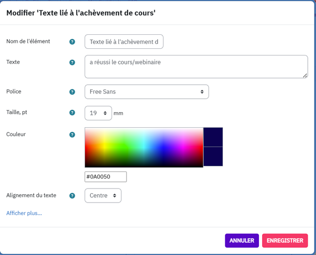Click the hex color field '#0A0050'
Viewport: 316px width, 255px height.
[x=105, y=177]
